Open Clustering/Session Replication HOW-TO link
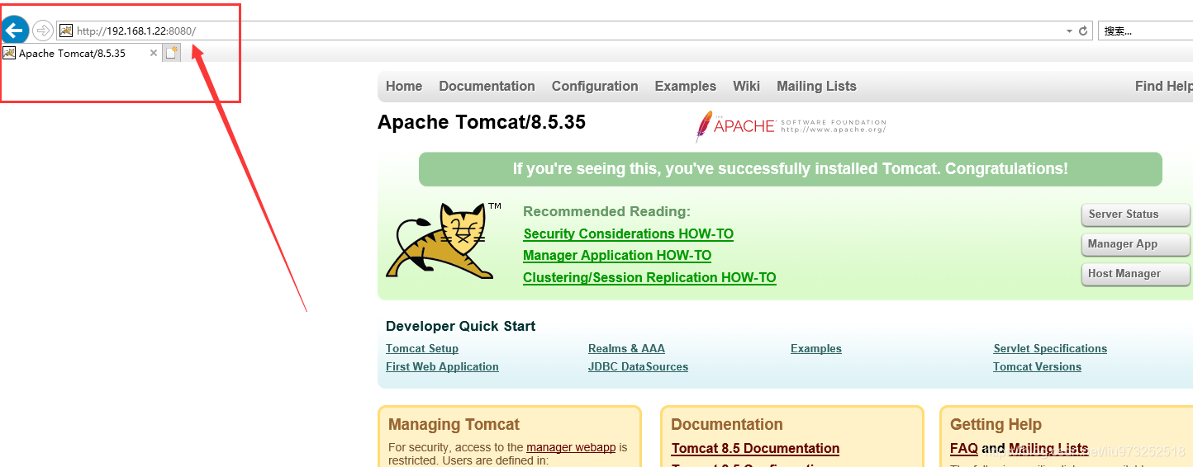The image size is (1193, 467). point(649,277)
